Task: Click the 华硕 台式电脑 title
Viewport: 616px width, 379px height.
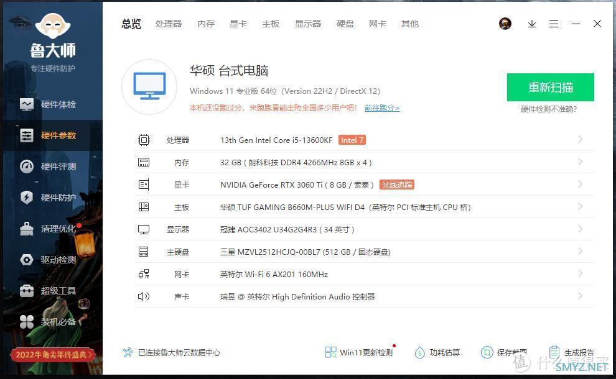Action: (229, 71)
